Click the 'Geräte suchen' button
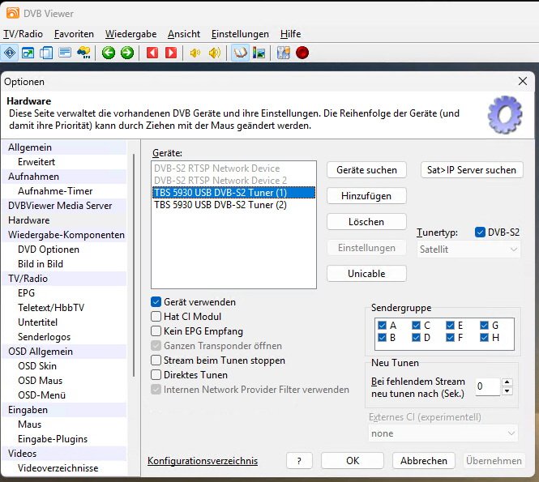The image size is (539, 482). 366,170
